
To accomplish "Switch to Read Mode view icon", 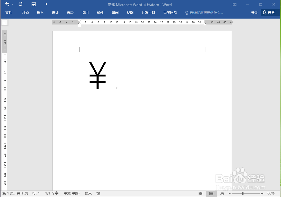I will pos(200,193).
